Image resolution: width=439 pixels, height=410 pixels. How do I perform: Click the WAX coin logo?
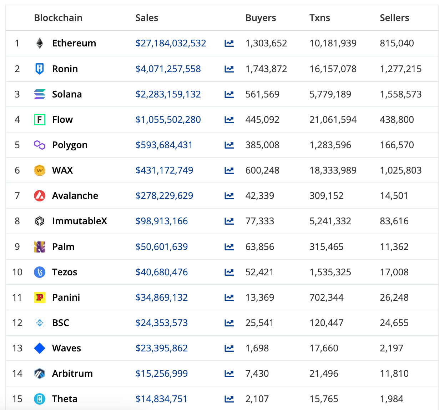click(x=40, y=170)
